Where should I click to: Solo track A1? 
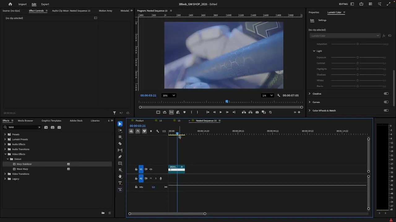(x=156, y=179)
